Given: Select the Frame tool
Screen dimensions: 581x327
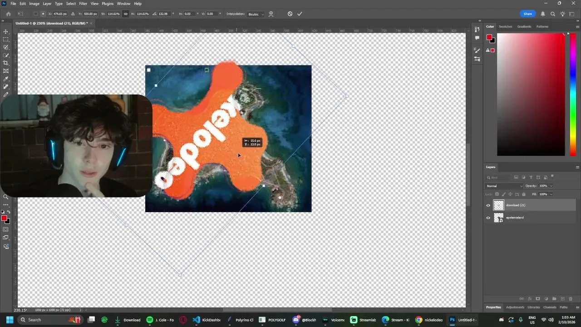Looking at the screenshot, I should (x=6, y=71).
